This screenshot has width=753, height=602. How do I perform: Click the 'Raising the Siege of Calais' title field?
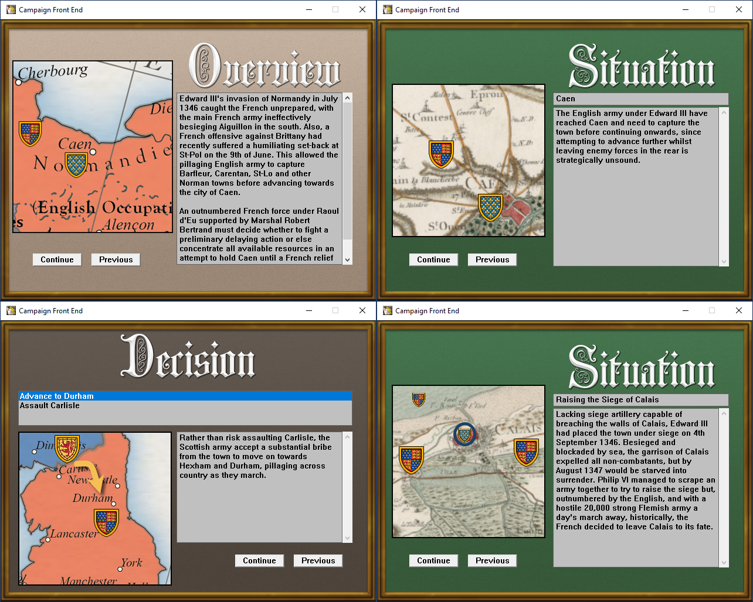coord(641,400)
